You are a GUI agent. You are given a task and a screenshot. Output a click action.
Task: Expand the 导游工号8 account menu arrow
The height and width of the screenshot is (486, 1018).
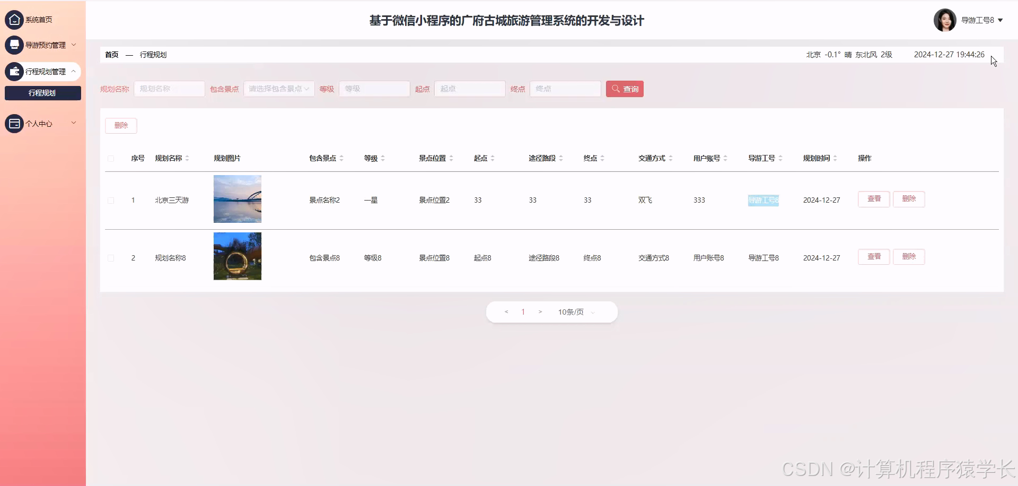(1001, 20)
